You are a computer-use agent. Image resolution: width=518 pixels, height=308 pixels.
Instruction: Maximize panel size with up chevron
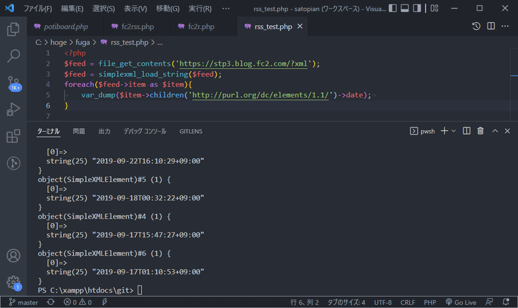tap(495, 131)
